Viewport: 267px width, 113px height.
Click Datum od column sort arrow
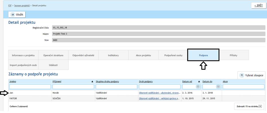coord(199,82)
